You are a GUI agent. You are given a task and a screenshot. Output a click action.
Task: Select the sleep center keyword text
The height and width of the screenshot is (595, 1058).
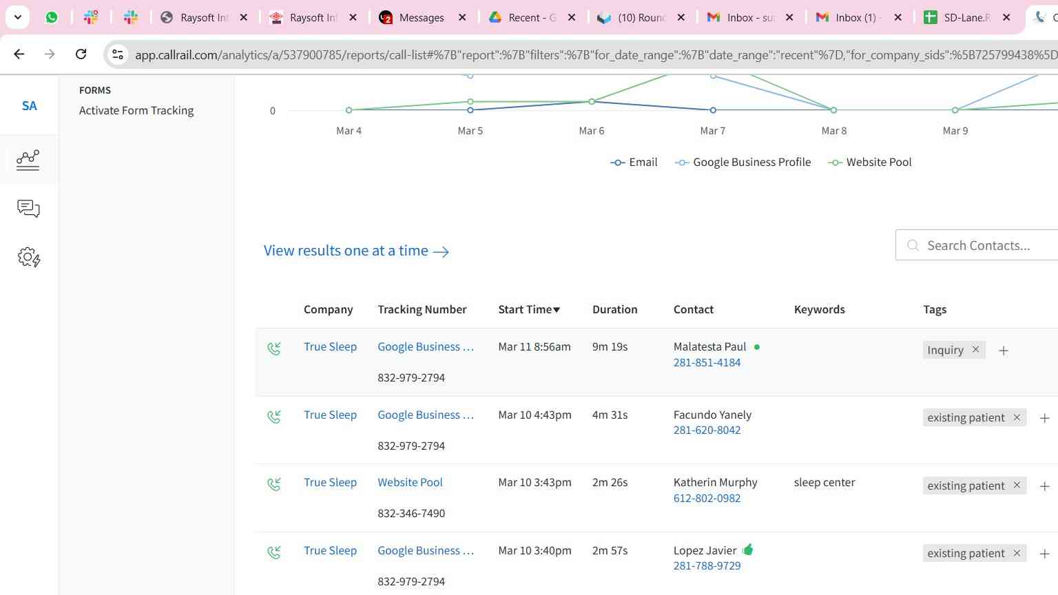tap(824, 482)
